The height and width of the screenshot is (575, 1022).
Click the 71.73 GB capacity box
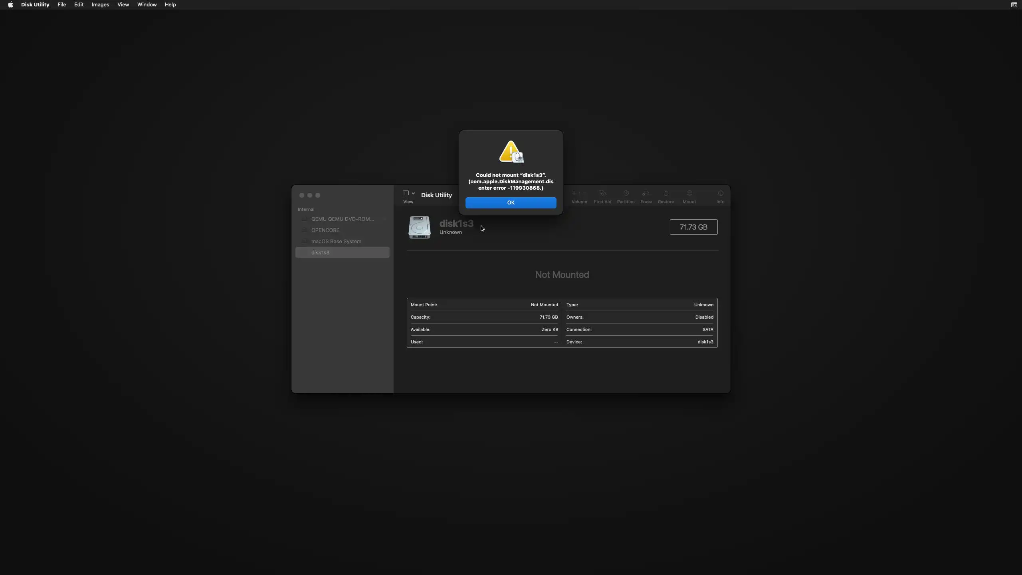(693, 227)
